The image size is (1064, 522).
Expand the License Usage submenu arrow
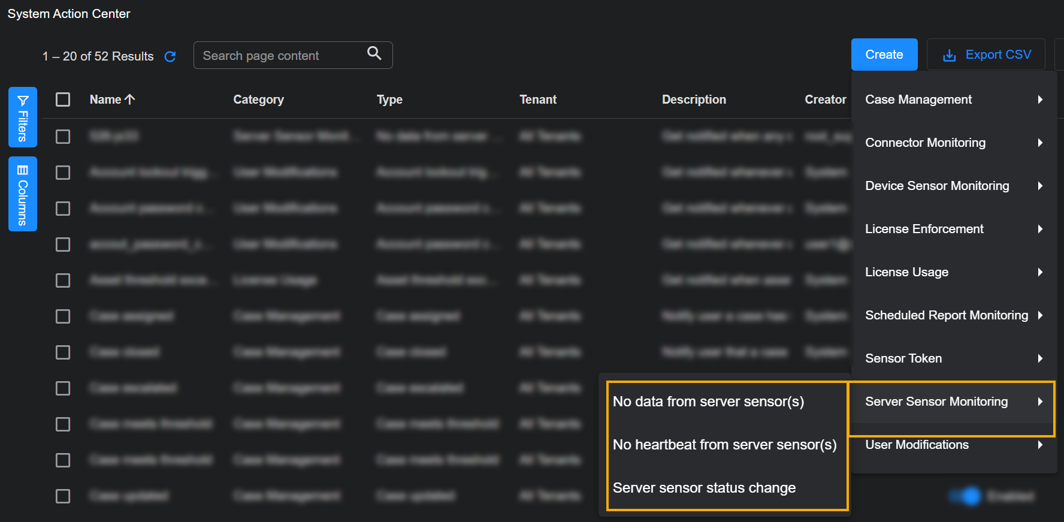(x=1040, y=272)
